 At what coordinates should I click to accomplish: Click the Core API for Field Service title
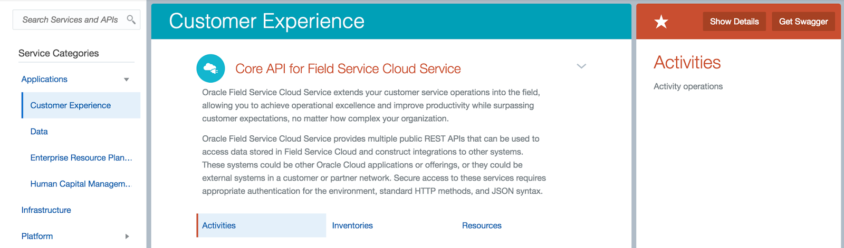[x=348, y=69]
